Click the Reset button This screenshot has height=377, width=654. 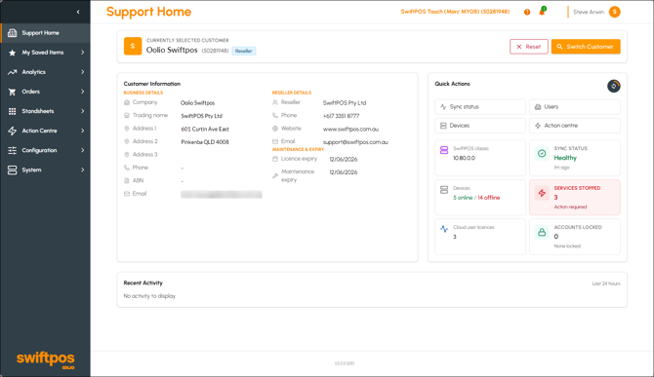(528, 47)
